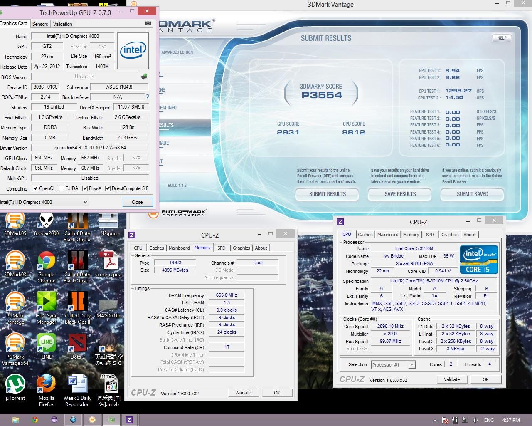Image resolution: width=532 pixels, height=426 pixels.
Task: Launch the LINE app from desktop
Action: [x=46, y=347]
